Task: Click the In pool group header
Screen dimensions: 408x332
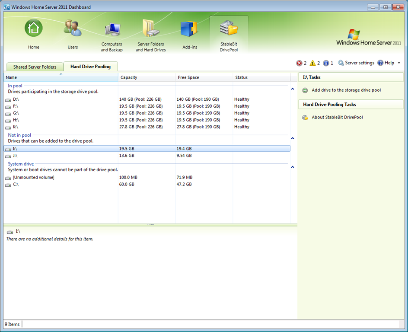Action: [15, 86]
